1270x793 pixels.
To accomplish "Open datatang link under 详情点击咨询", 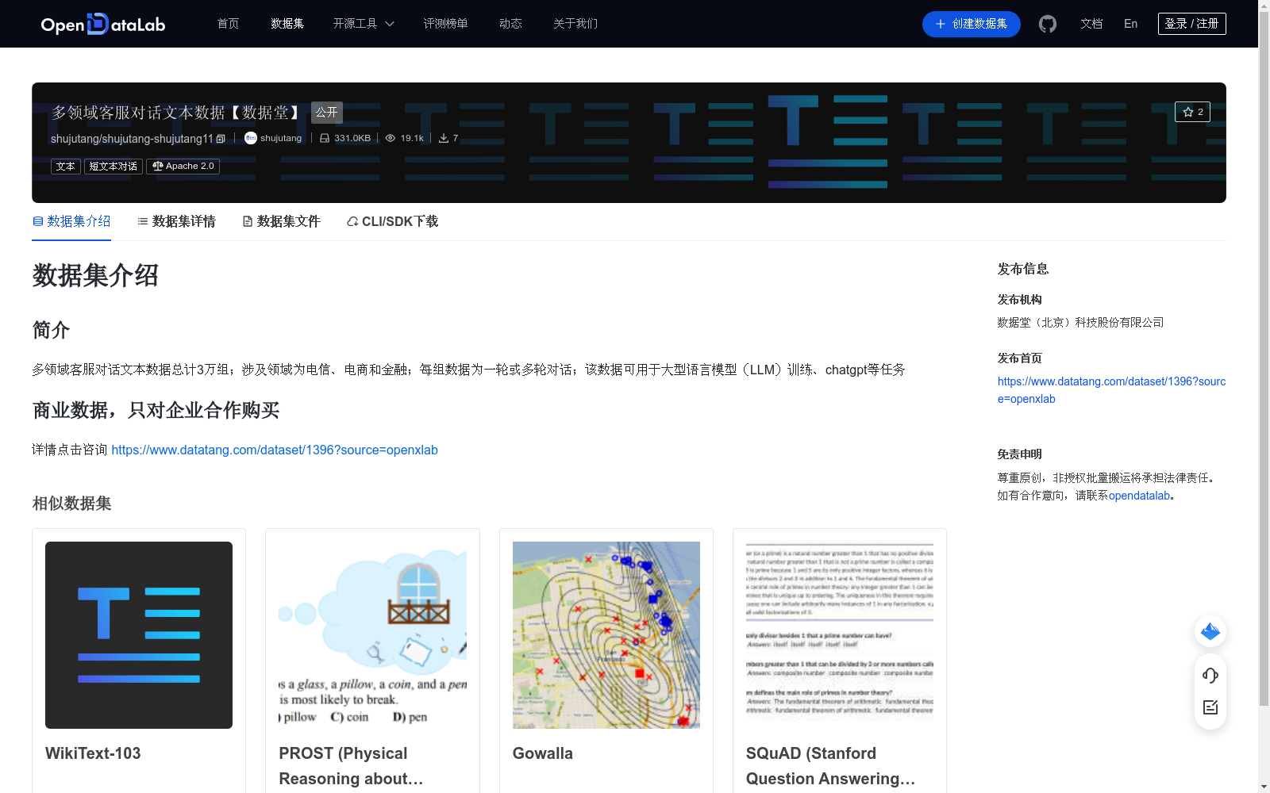I will point(275,450).
